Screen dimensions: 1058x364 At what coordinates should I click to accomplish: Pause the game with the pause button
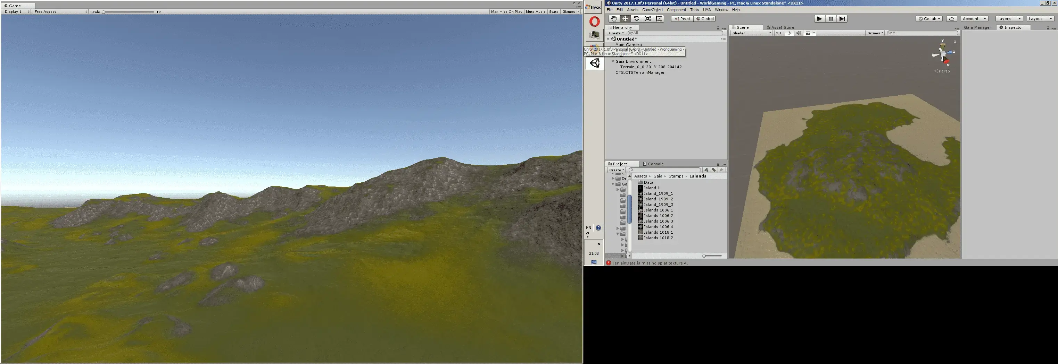coord(831,19)
